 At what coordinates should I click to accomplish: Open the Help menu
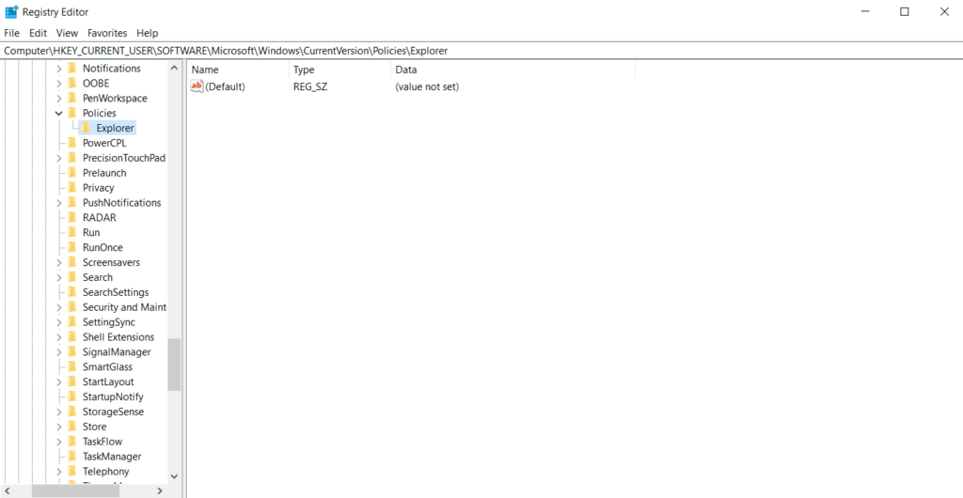coord(148,33)
